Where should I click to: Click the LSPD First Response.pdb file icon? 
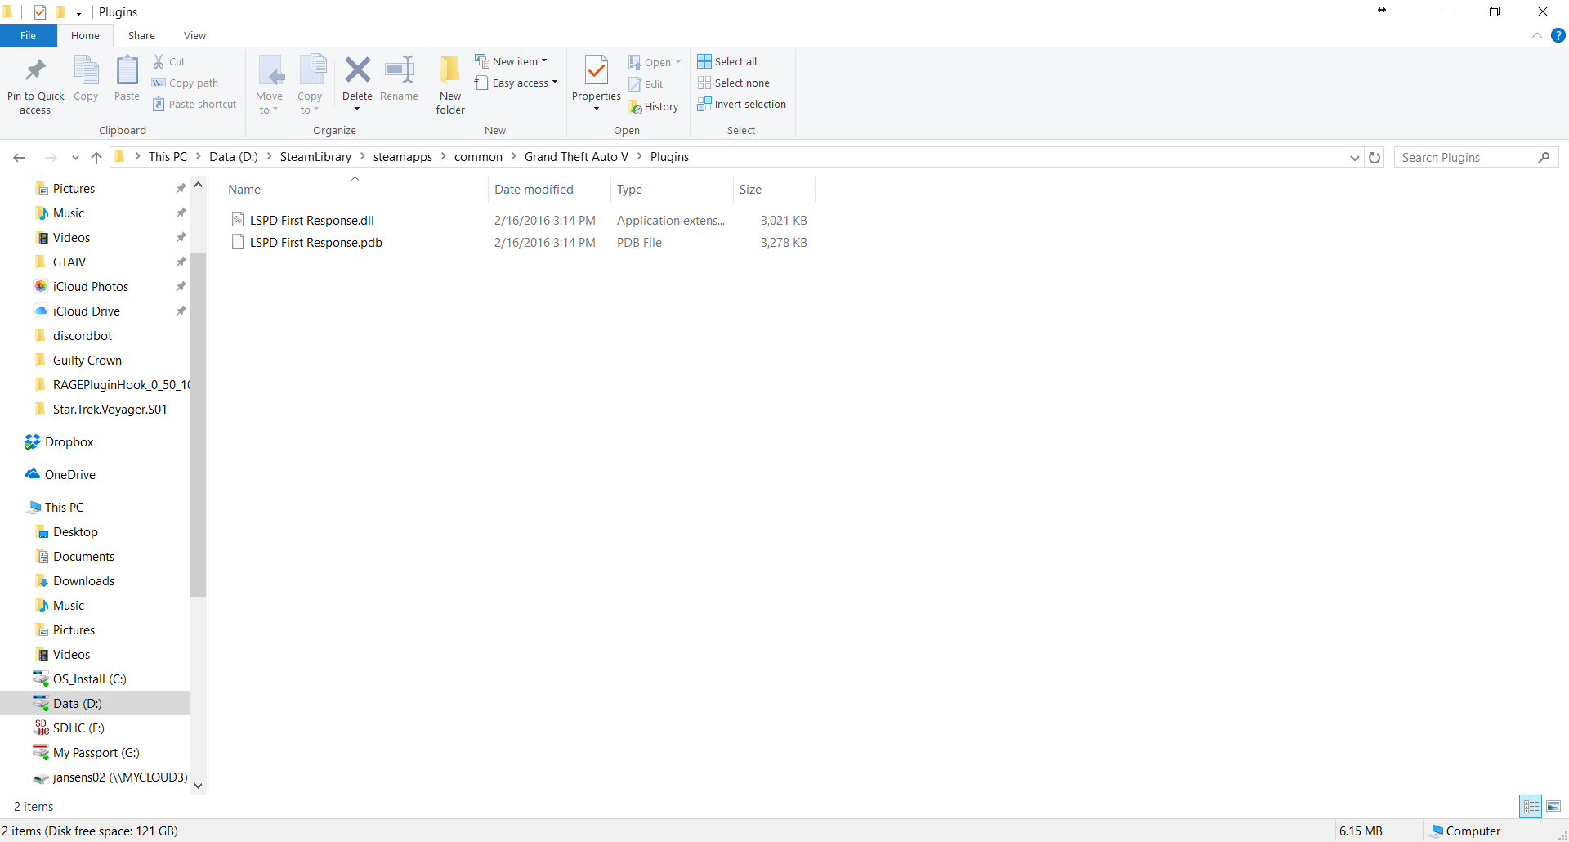coord(238,242)
